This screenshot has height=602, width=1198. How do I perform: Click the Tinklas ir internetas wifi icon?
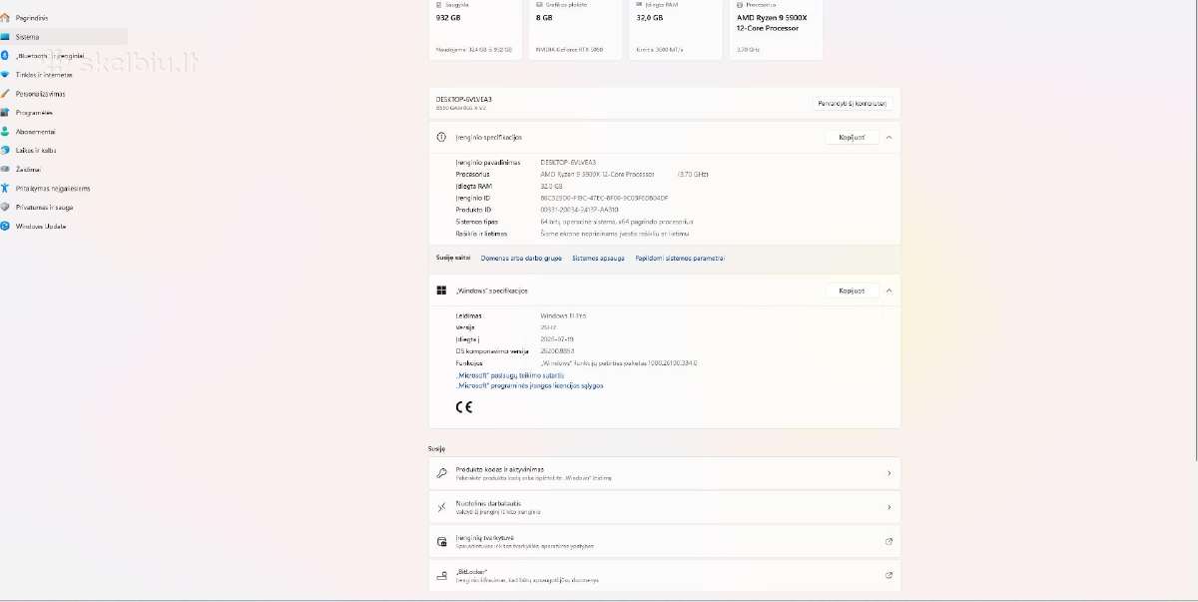pyautogui.click(x=5, y=75)
